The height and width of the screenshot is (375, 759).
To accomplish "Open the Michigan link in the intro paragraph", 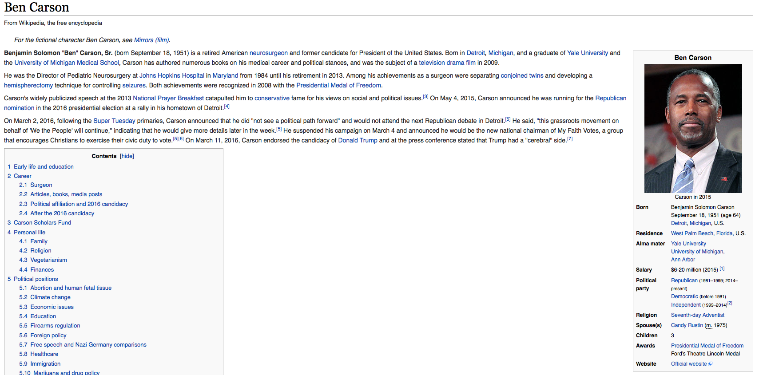I will click(501, 53).
